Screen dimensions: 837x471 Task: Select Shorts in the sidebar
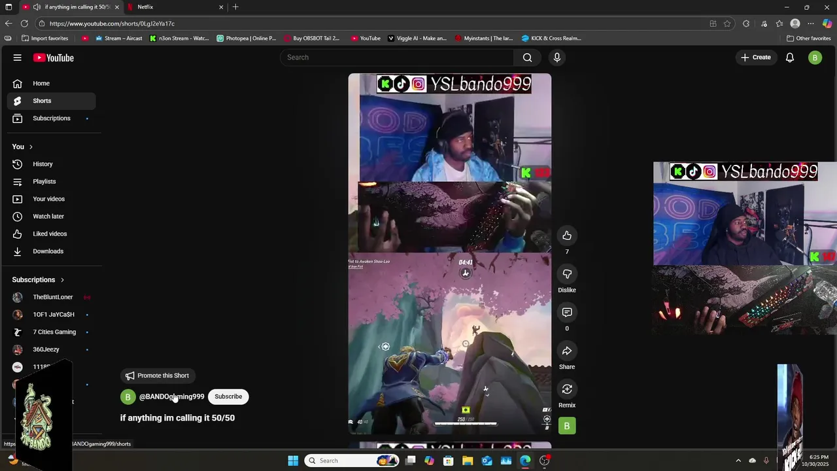51,101
